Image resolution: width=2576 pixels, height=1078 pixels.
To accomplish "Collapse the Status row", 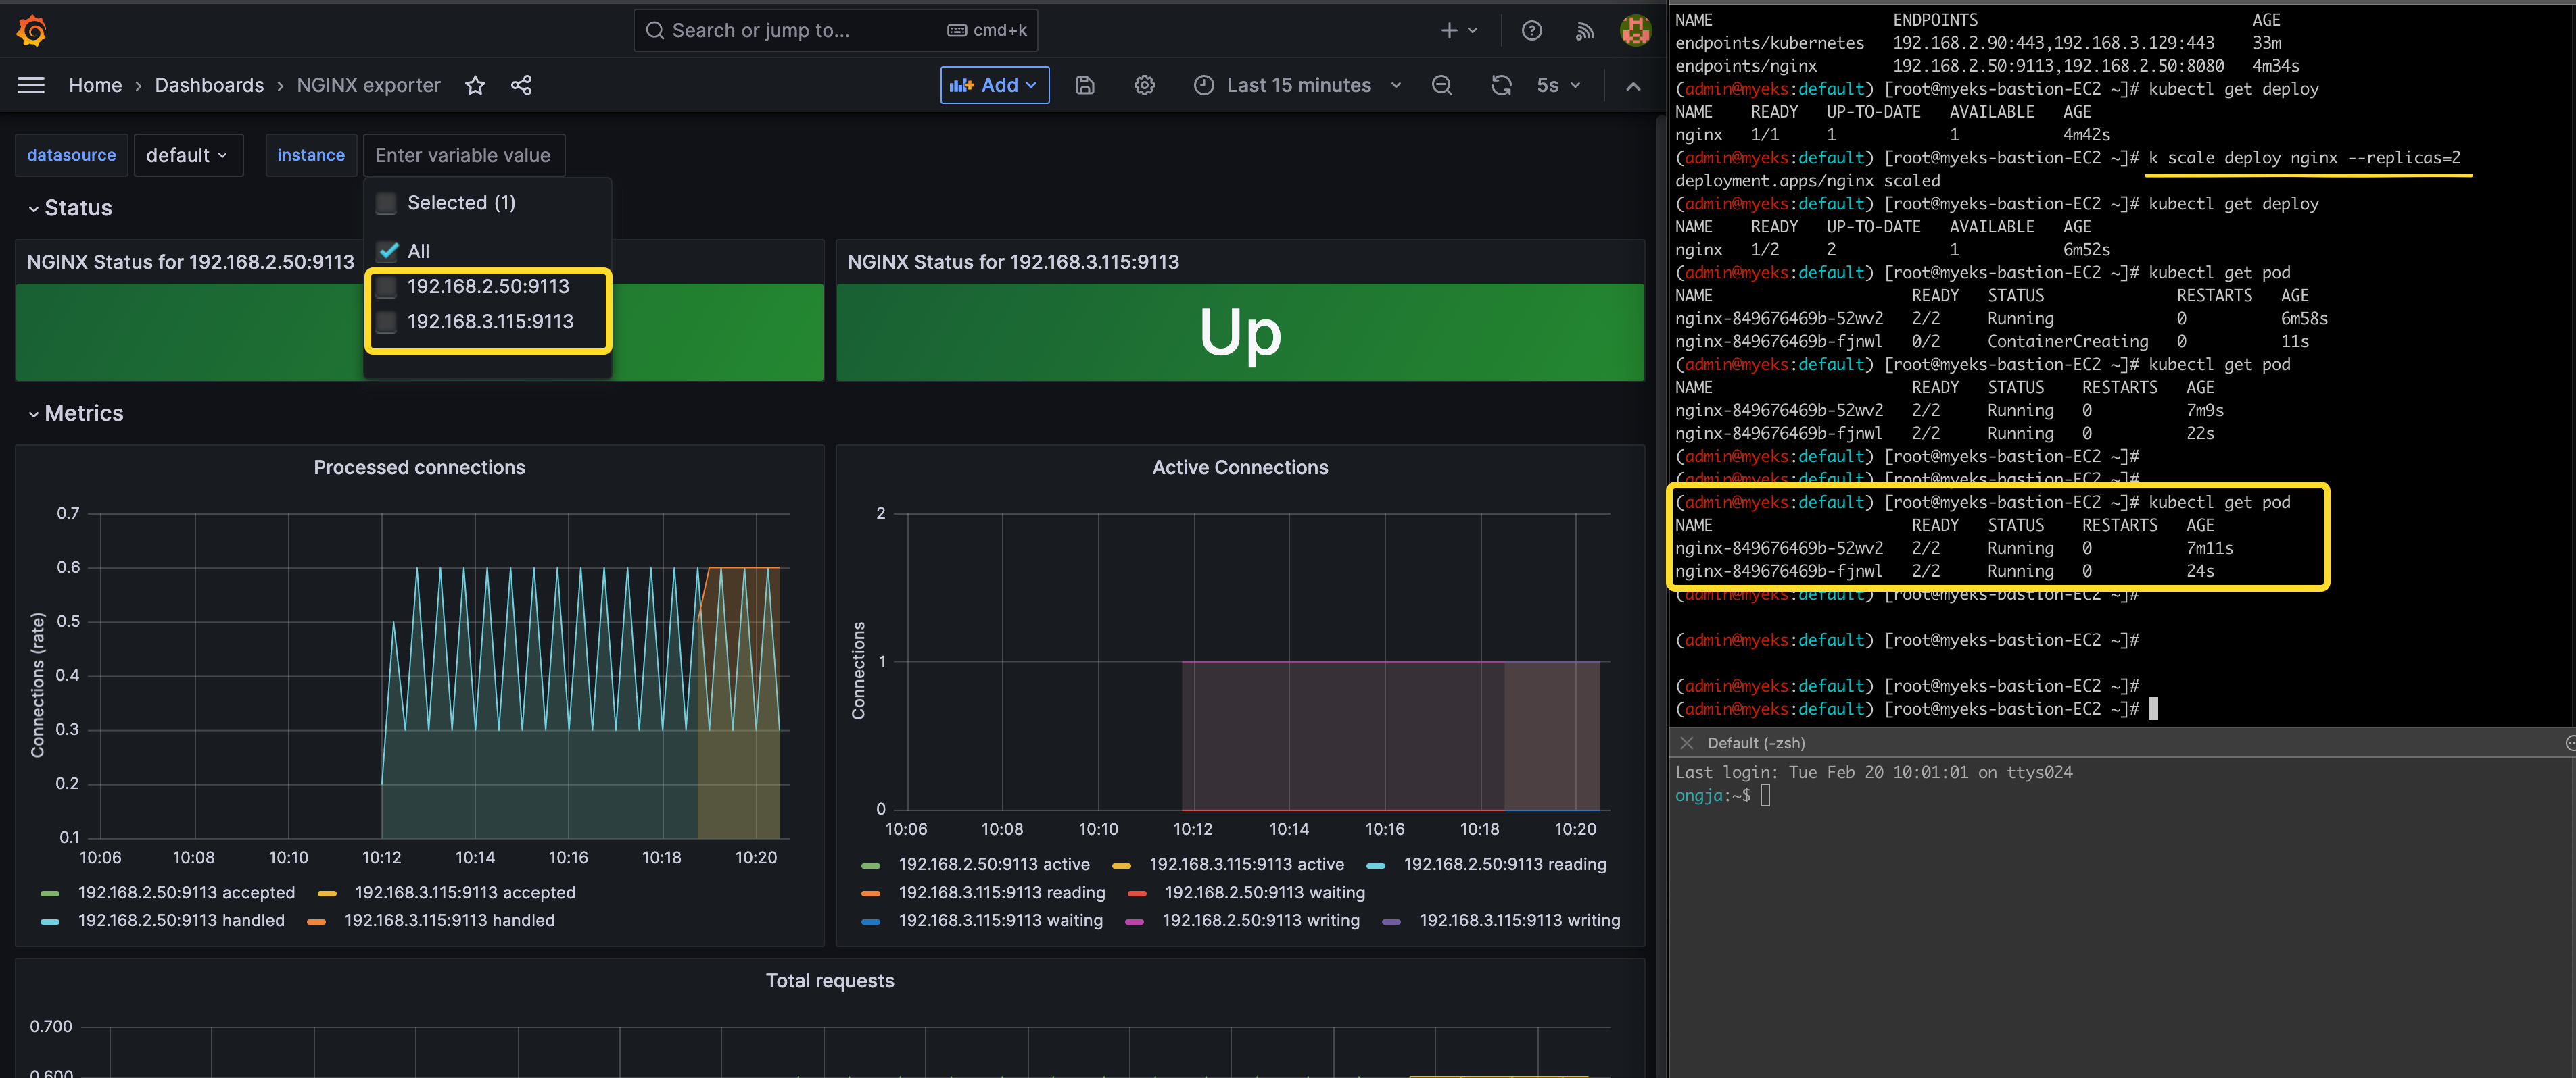I will pos(70,208).
